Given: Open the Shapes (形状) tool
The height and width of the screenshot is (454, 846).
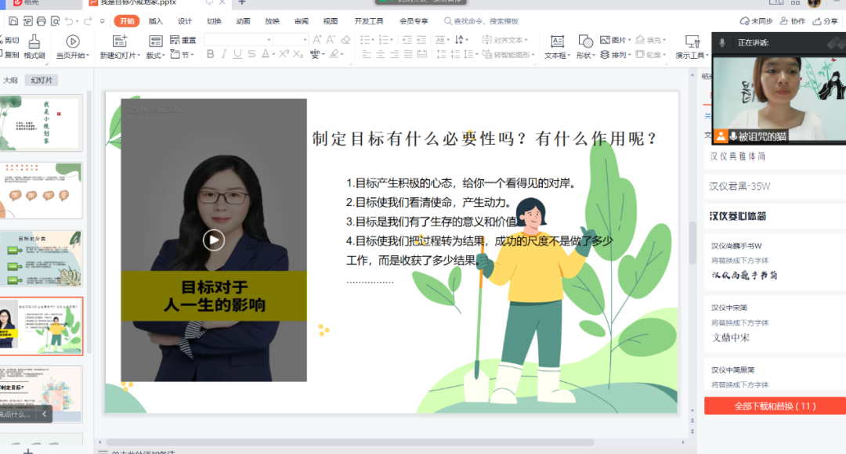Looking at the screenshot, I should tap(585, 41).
